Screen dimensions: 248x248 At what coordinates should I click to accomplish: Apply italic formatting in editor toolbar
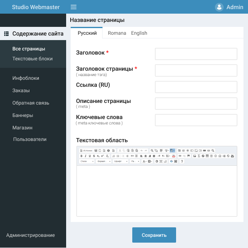(x=85, y=156)
